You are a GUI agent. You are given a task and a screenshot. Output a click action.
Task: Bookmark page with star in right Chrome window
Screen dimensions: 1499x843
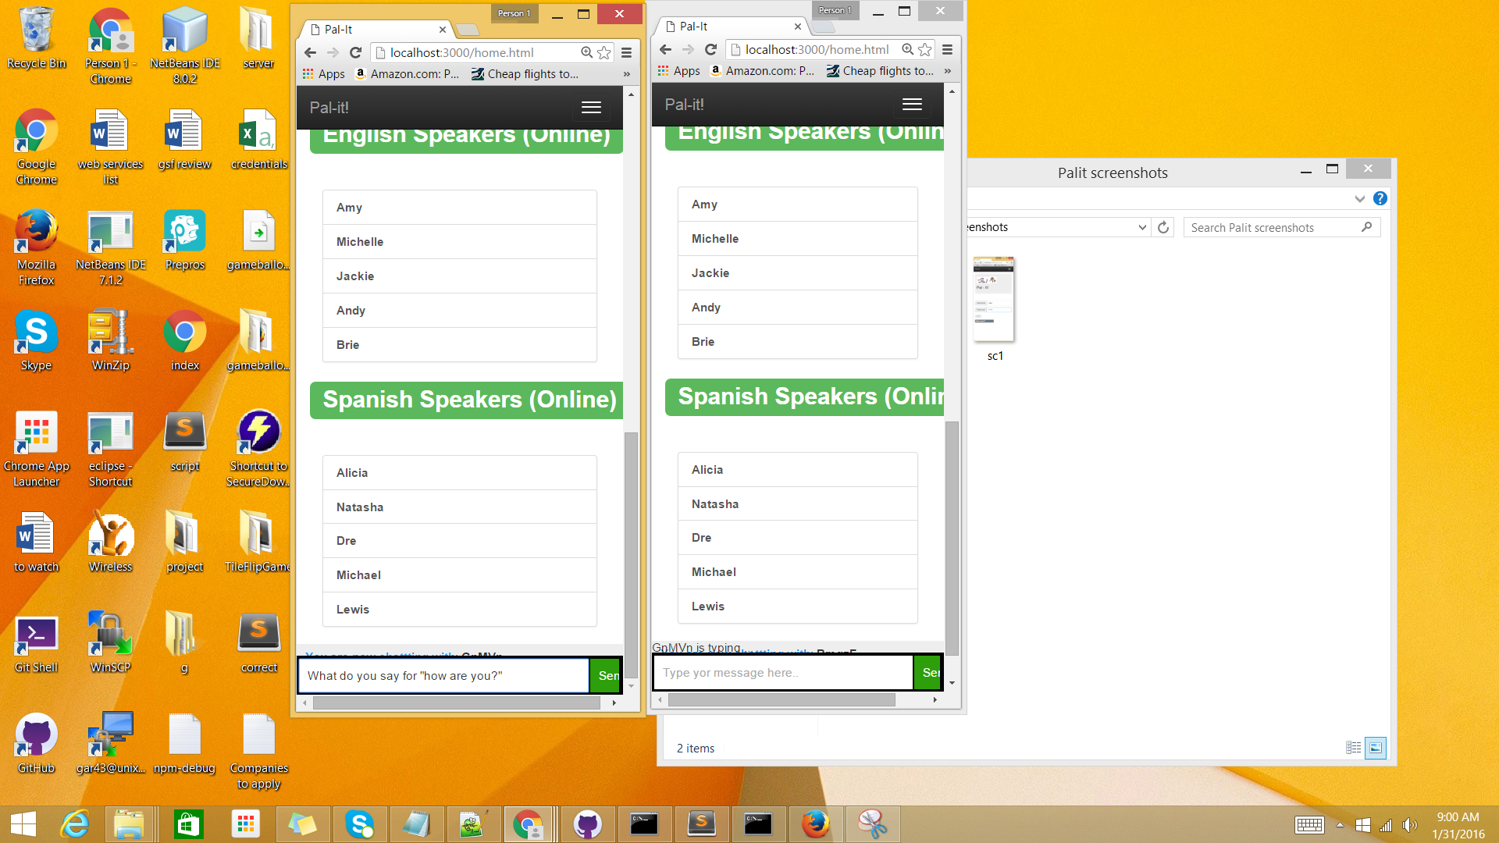click(x=925, y=50)
